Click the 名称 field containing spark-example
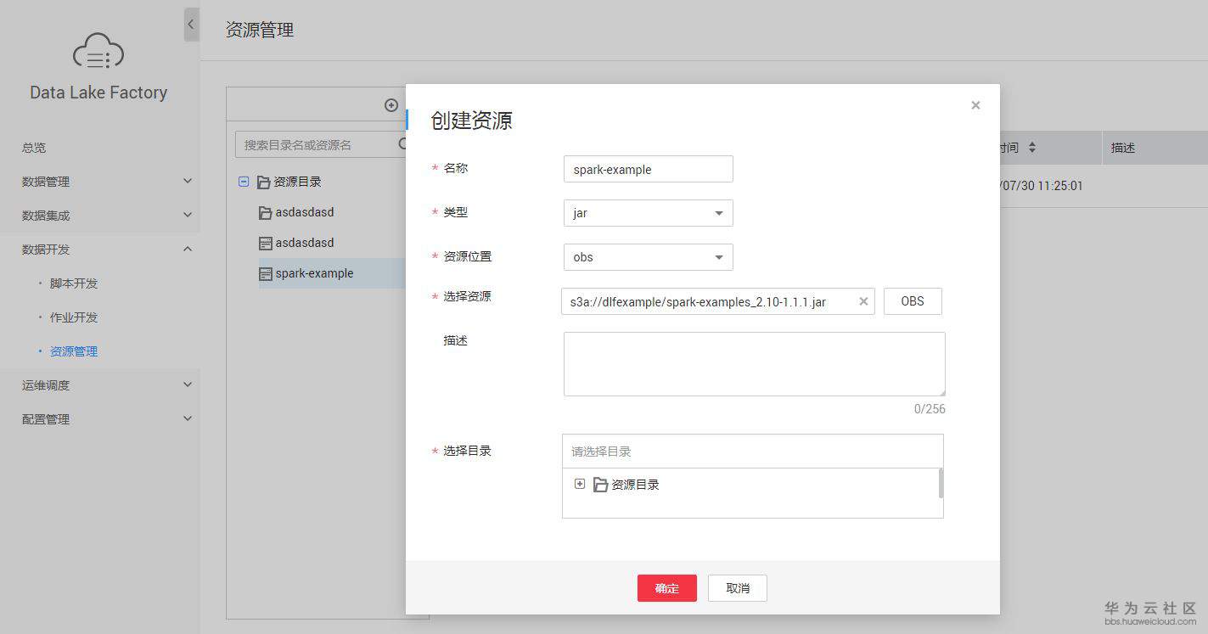This screenshot has height=634, width=1208. pos(648,169)
